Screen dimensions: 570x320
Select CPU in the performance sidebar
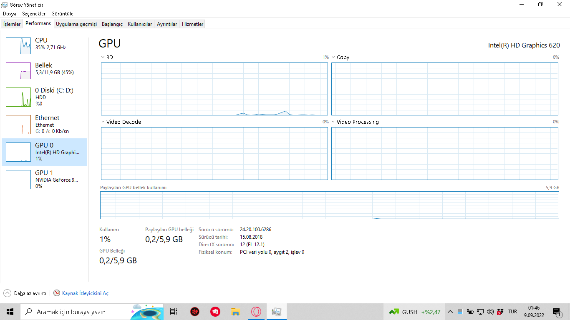44,45
